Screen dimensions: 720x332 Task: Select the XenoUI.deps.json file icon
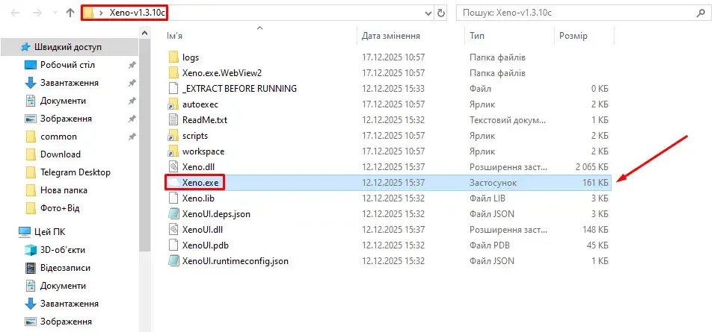(173, 214)
